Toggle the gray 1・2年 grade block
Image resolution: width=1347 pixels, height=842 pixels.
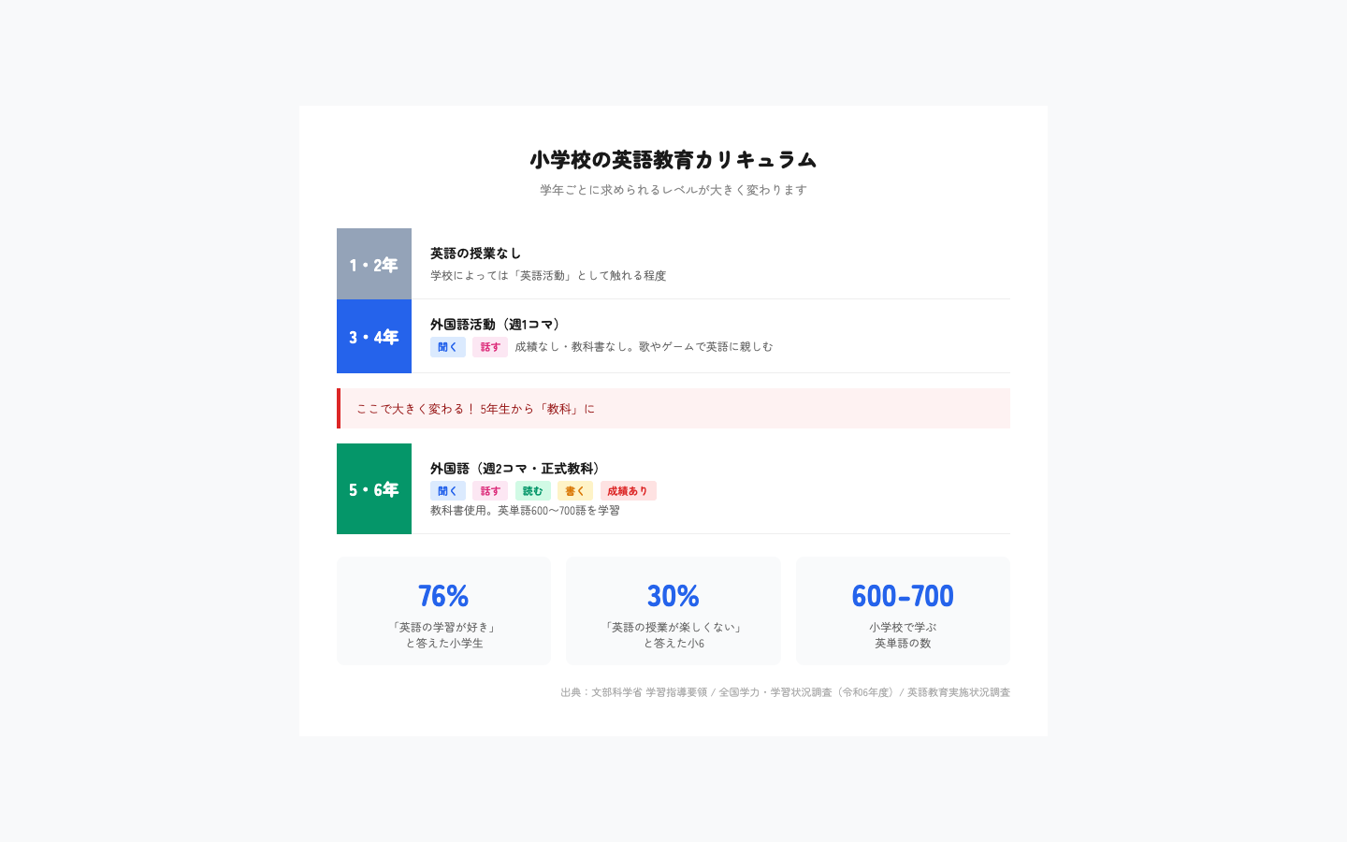click(374, 264)
